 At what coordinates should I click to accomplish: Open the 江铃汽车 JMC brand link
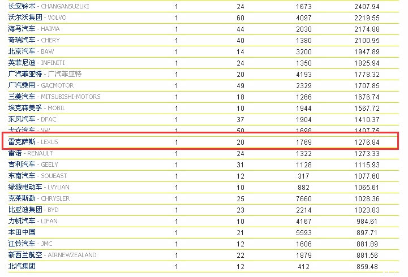(x=30, y=244)
